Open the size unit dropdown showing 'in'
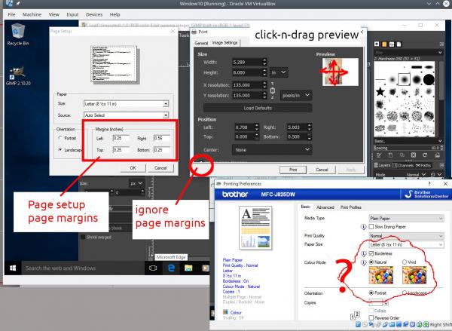 tap(279, 72)
